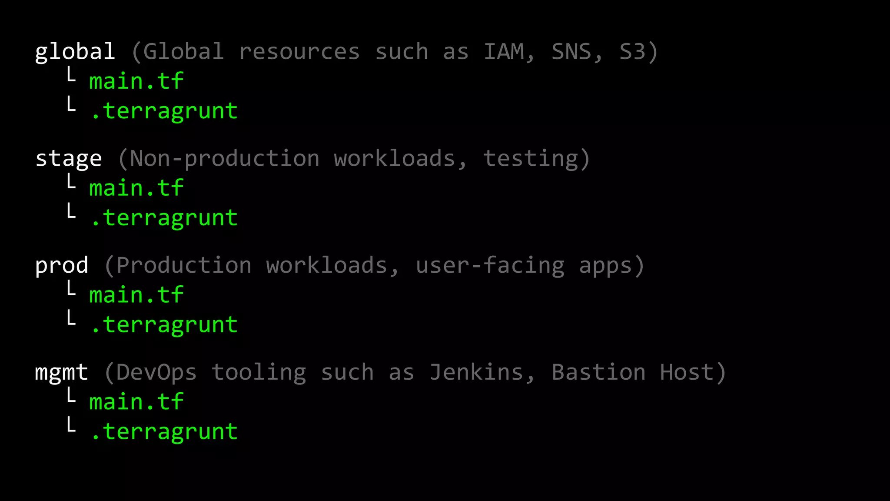Select main.tf under the global folder

[x=136, y=81]
